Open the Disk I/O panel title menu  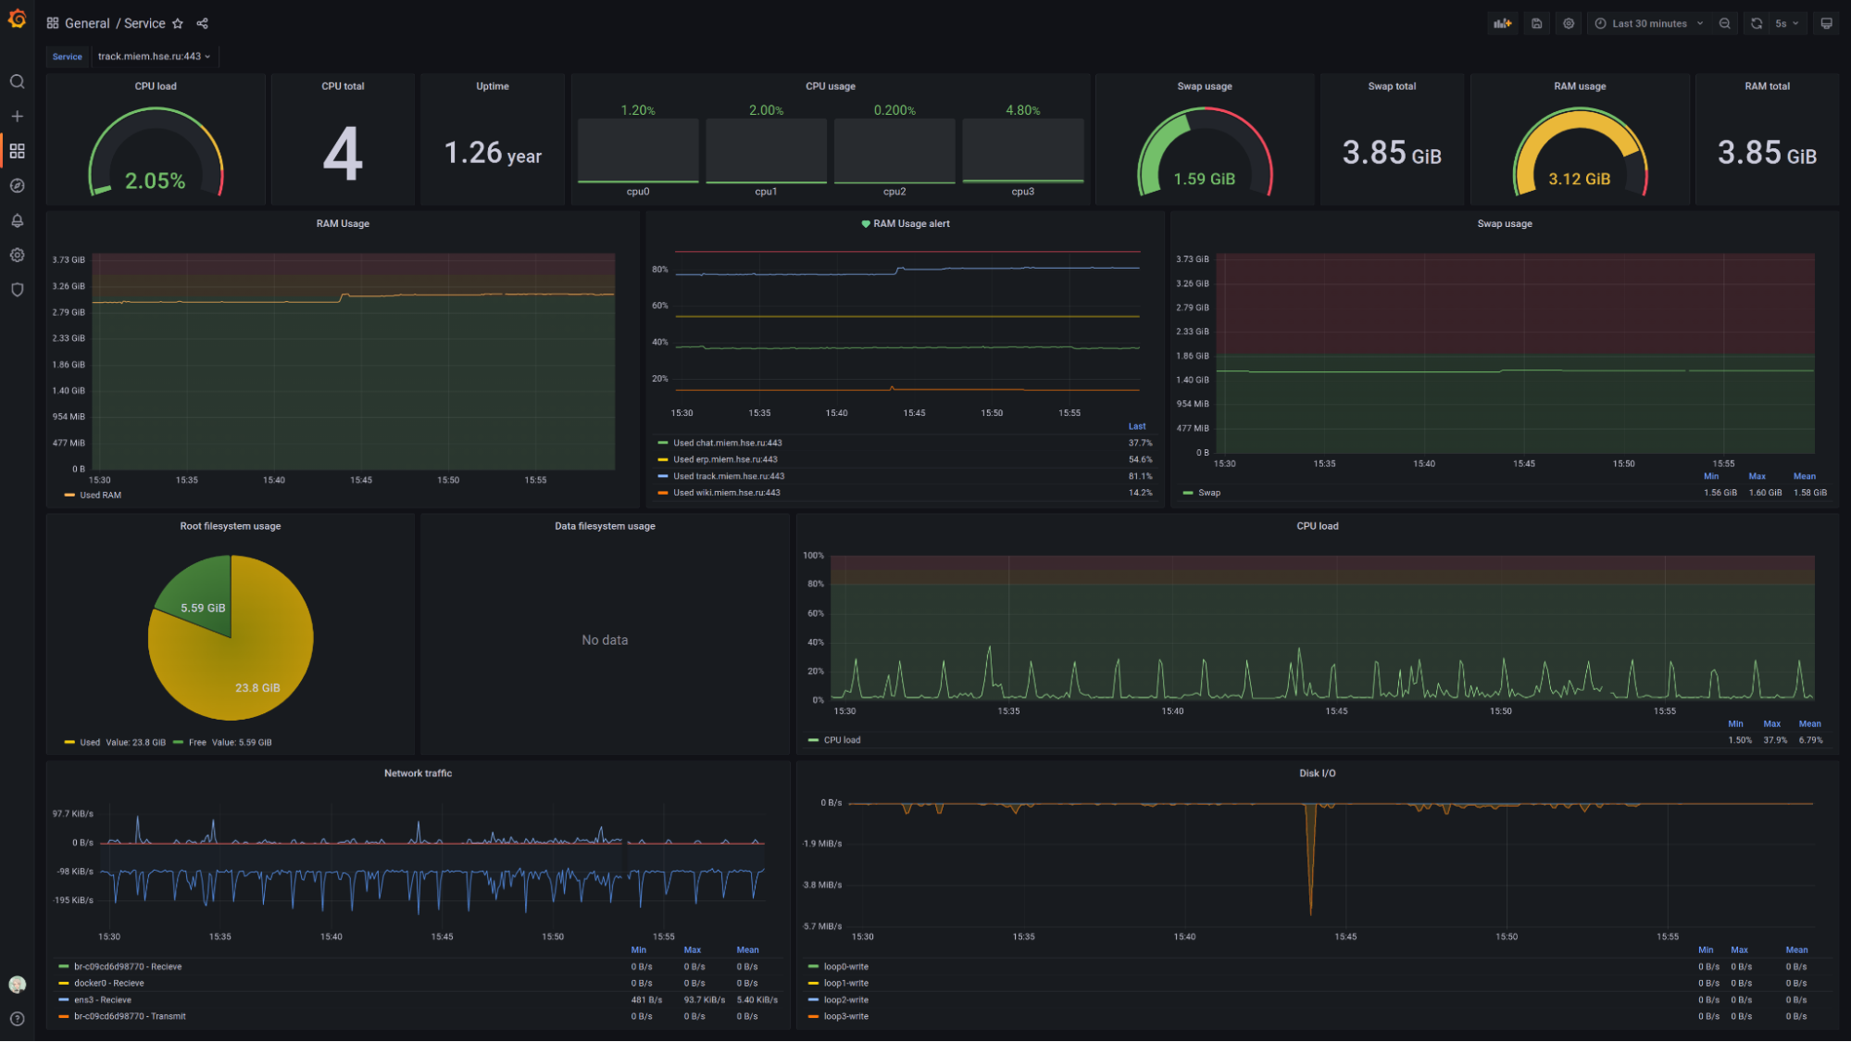pyautogui.click(x=1317, y=773)
